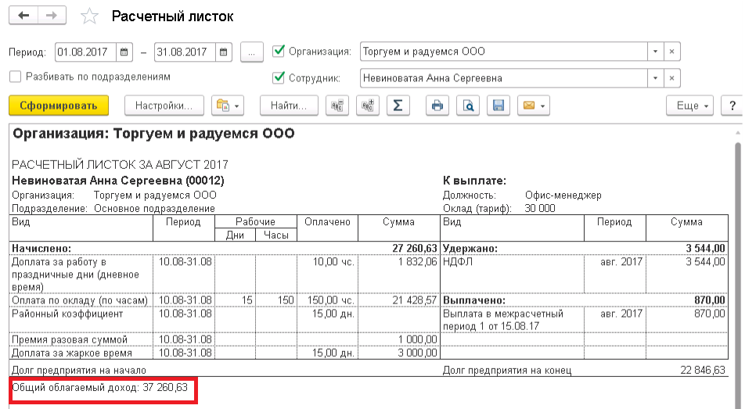Select Начислено total 27 260,63
The height and width of the screenshot is (409, 745).
click(414, 248)
